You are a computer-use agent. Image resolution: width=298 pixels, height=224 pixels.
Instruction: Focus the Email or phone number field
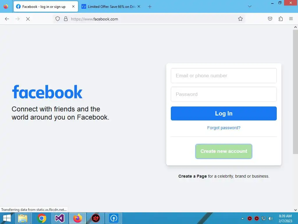pyautogui.click(x=224, y=76)
